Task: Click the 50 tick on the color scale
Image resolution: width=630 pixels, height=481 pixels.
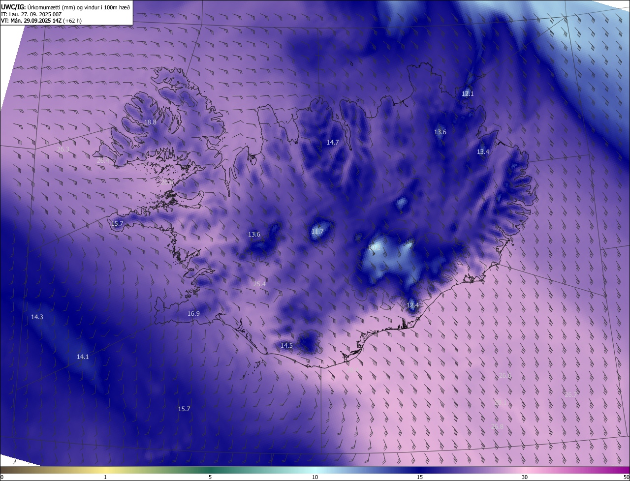Action: [x=626, y=477]
